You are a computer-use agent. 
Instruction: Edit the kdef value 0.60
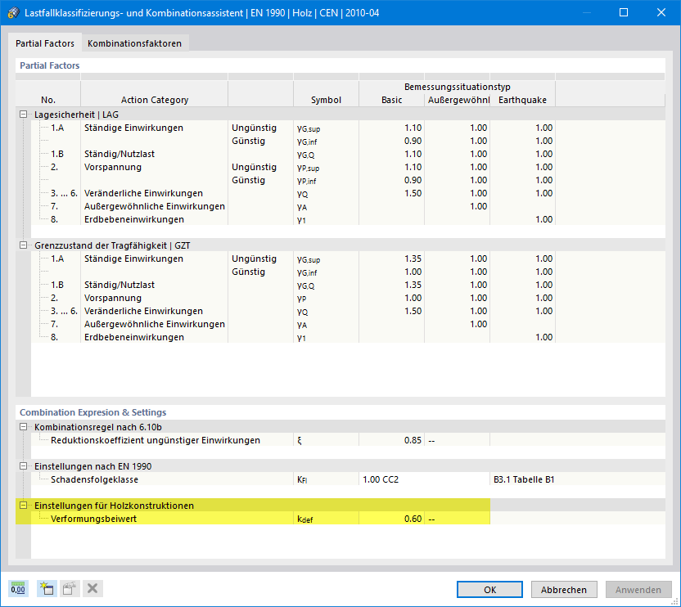pos(391,519)
